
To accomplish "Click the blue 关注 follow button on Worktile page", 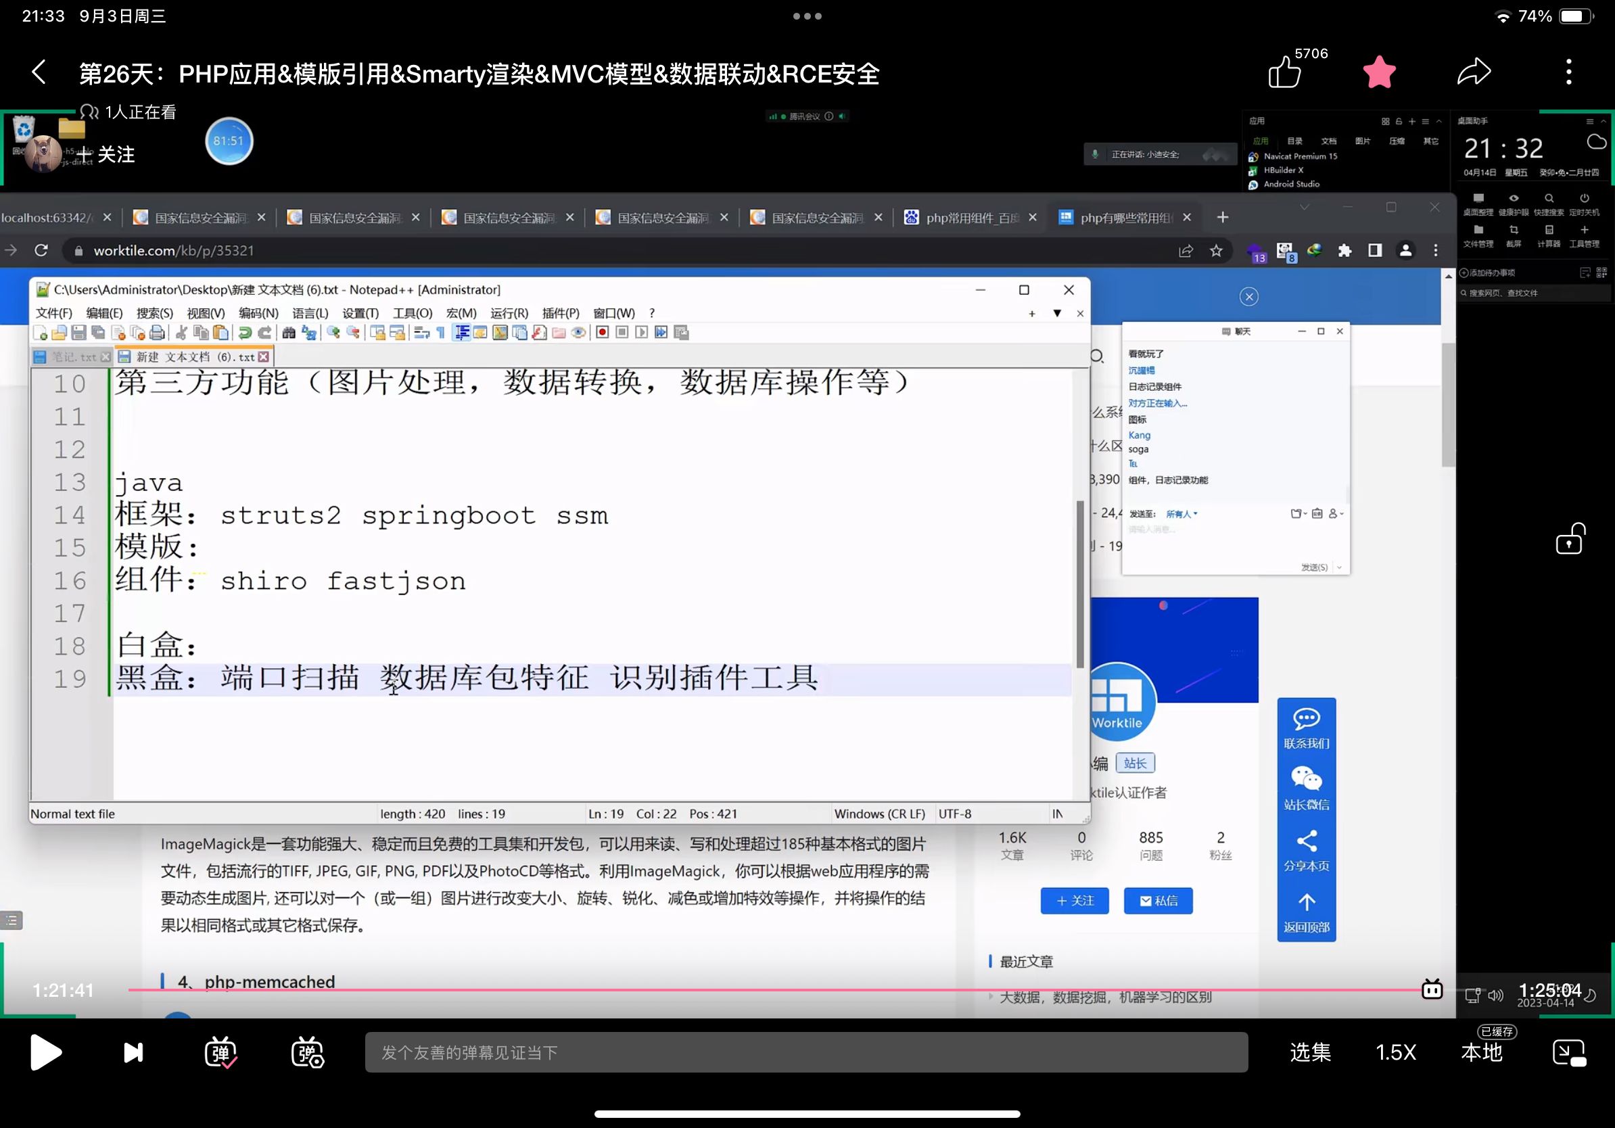I will pyautogui.click(x=1074, y=901).
